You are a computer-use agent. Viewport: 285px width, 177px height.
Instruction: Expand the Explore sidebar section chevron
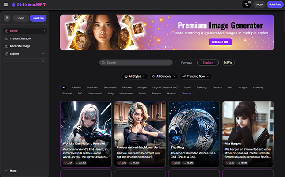click(x=43, y=54)
